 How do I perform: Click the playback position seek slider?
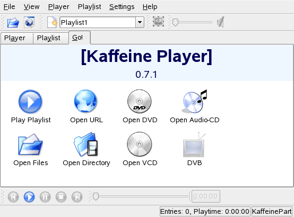click(141, 196)
